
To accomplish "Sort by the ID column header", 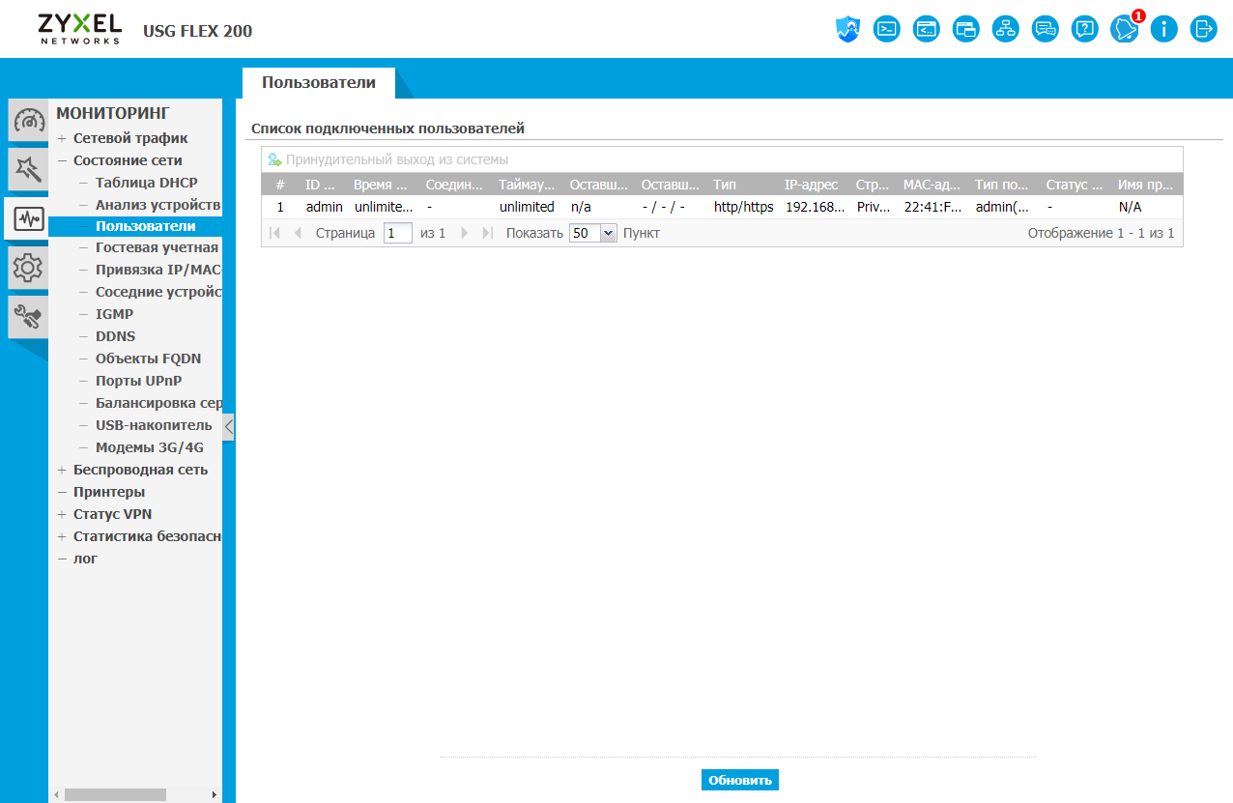I will [x=324, y=185].
